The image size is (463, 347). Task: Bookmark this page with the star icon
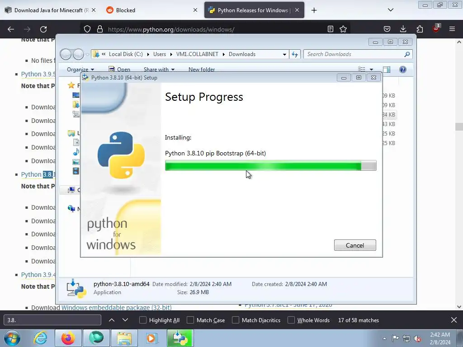[343, 29]
